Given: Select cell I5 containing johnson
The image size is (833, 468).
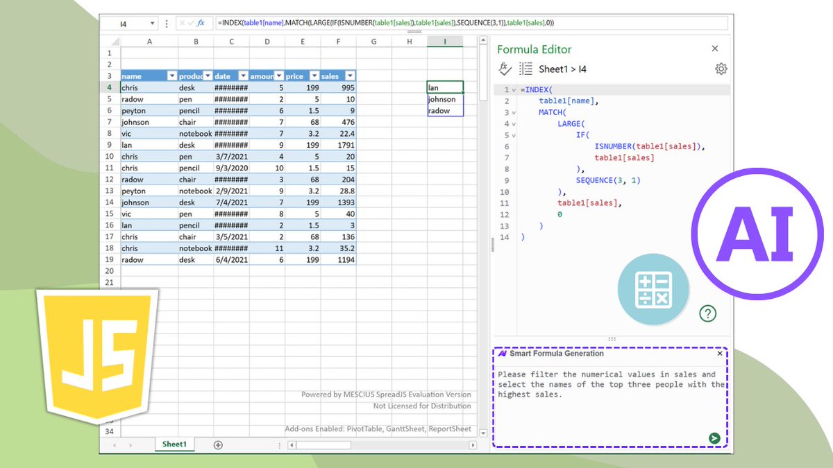Looking at the screenshot, I should (x=445, y=99).
